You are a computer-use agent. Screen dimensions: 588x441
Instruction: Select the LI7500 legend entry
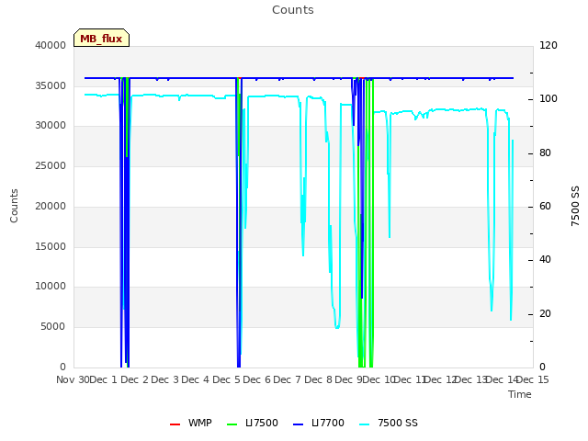tap(253, 423)
